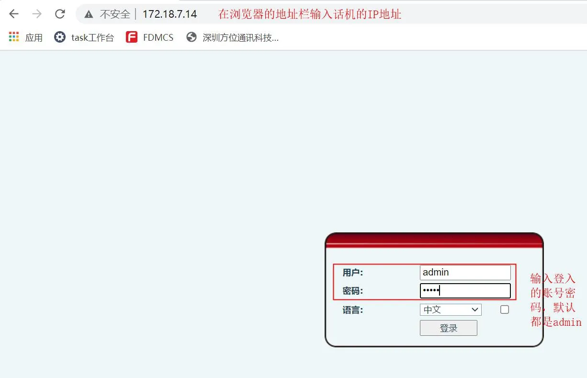The height and width of the screenshot is (378, 587).
Task: Click the browser forward arrow
Action: 37,14
